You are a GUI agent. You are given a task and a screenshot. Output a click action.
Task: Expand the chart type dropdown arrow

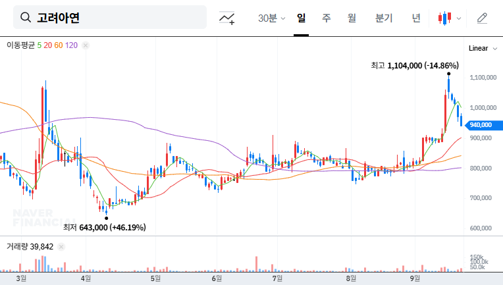[459, 18]
